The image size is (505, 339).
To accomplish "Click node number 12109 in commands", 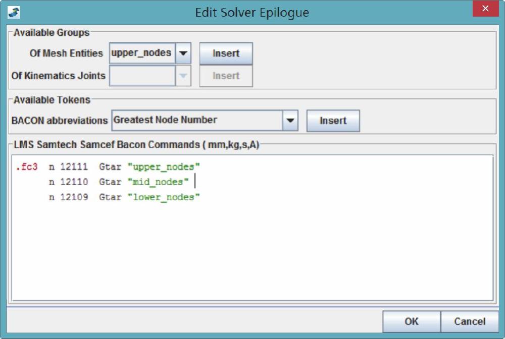I will point(74,197).
